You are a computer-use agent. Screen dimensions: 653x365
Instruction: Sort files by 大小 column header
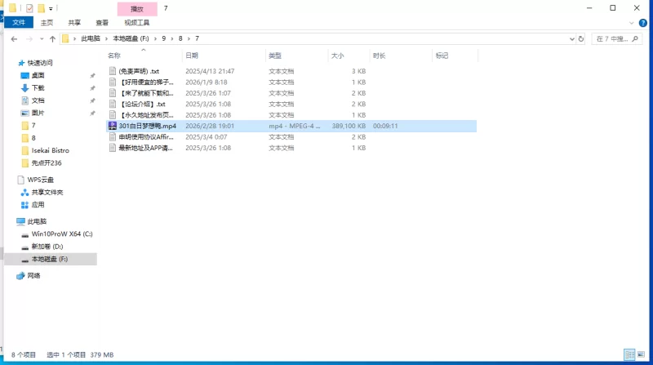click(x=338, y=56)
